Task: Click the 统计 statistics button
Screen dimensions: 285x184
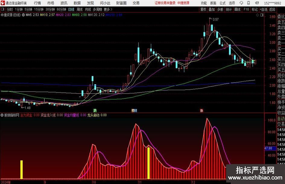Action: click(229, 9)
